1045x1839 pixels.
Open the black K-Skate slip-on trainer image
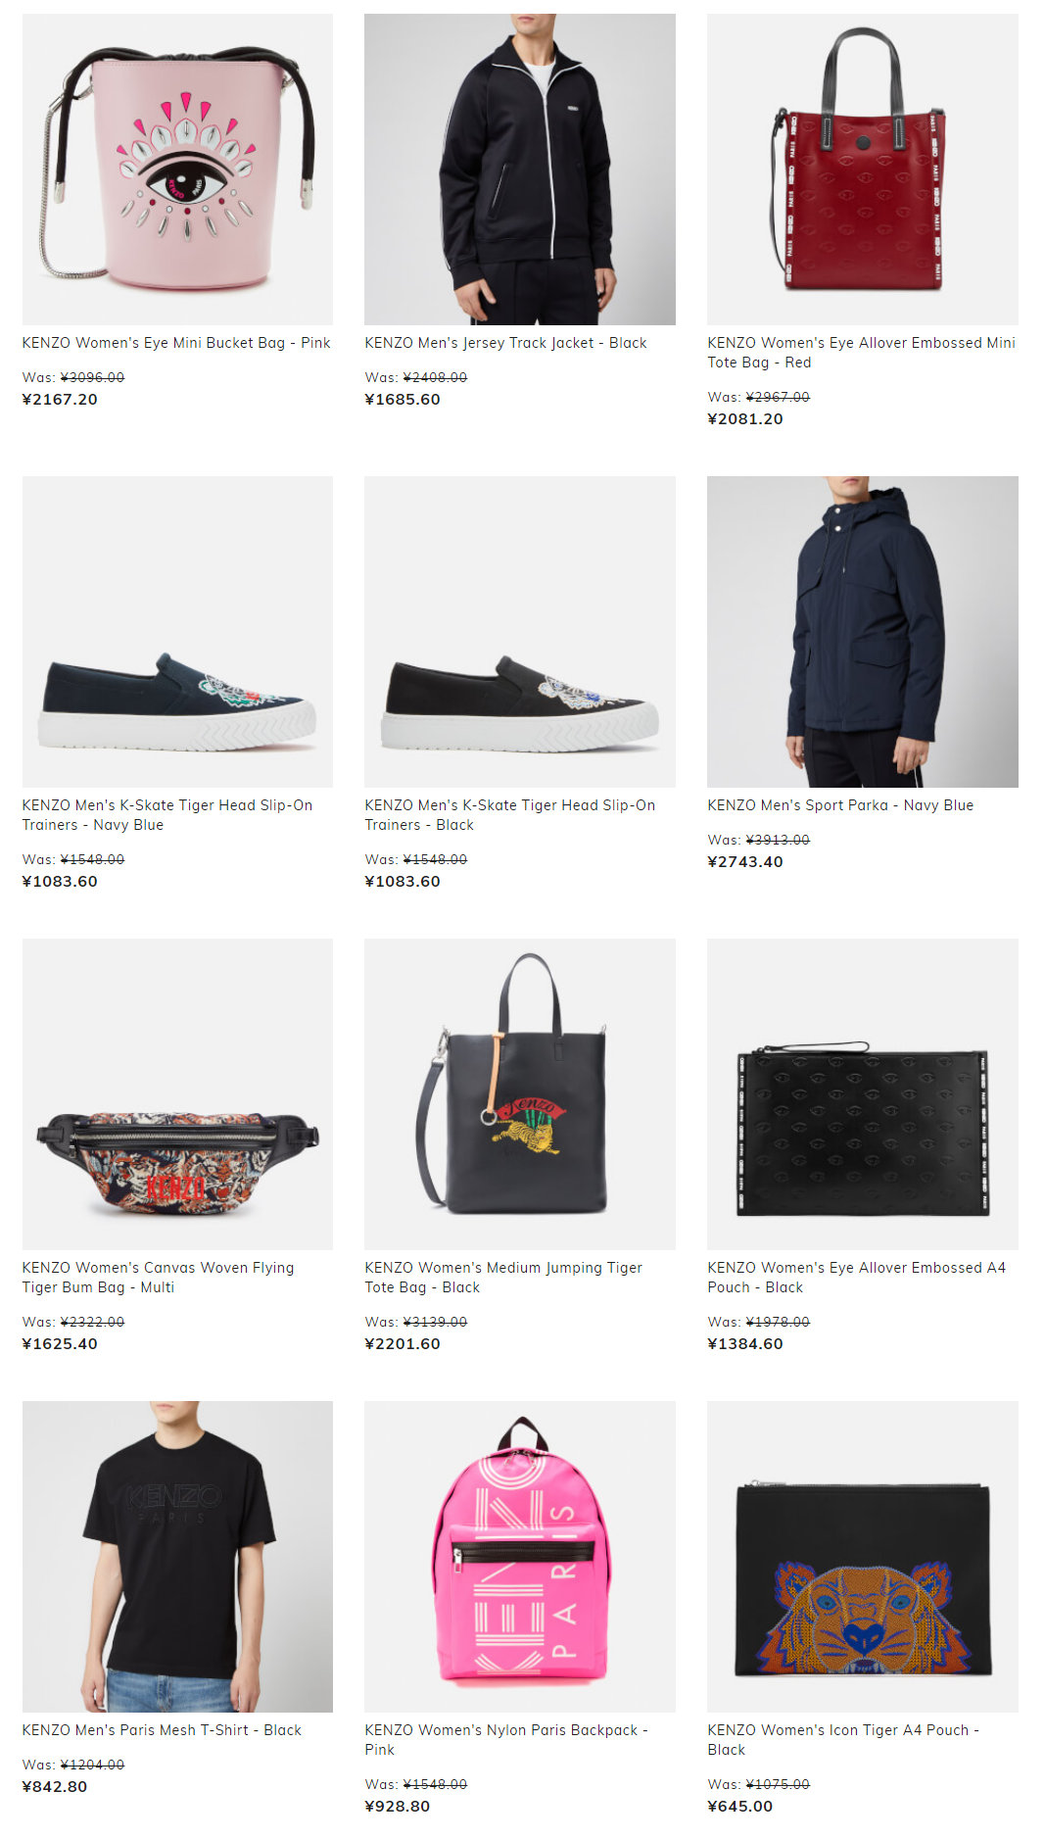[x=520, y=632]
